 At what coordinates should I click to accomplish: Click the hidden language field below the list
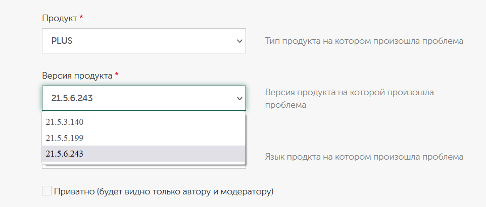(144, 166)
